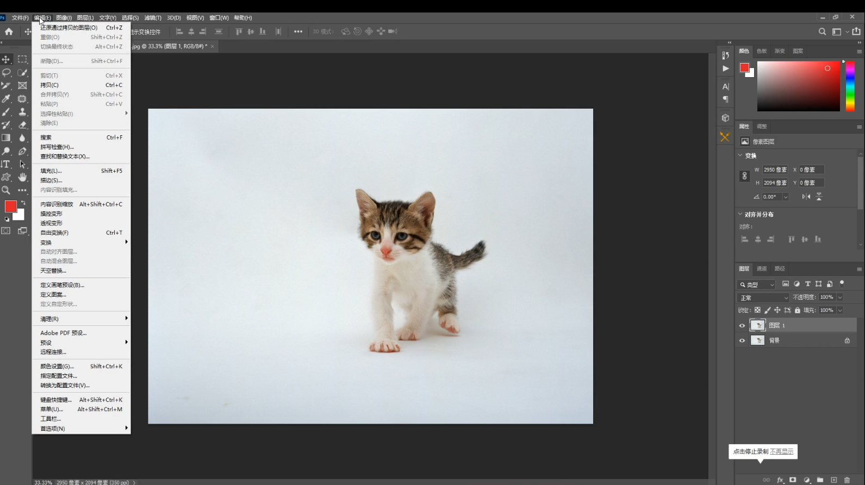Choose 内容识别缩放 menu entry
The image size is (865, 485).
click(82, 204)
